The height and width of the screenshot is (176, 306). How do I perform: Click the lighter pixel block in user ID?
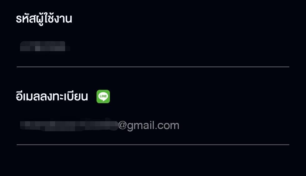pos(38,49)
